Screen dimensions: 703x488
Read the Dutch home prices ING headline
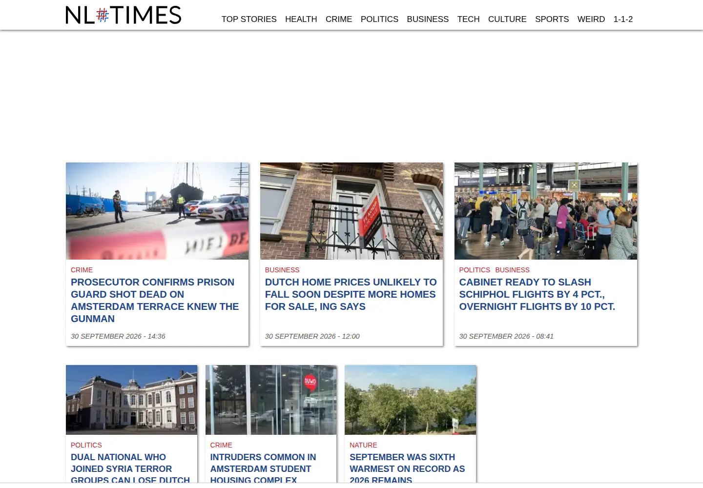351,294
